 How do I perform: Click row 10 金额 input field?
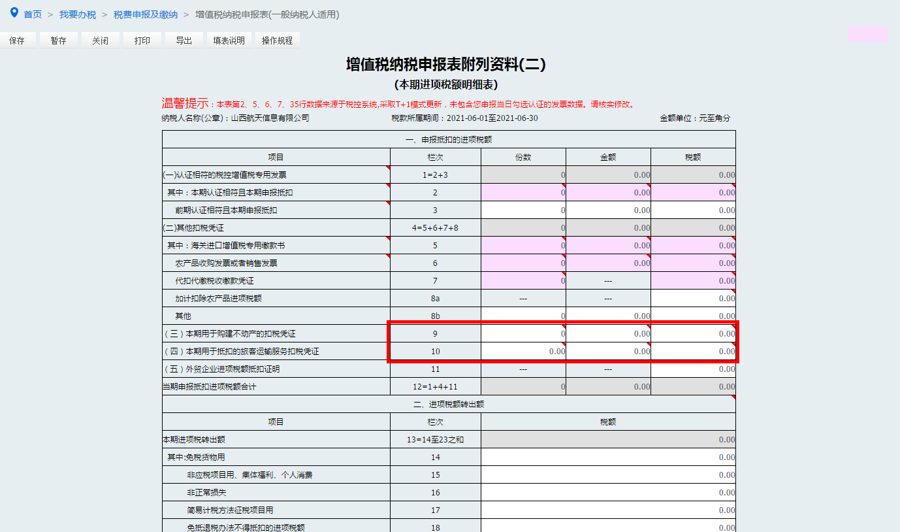(x=608, y=352)
